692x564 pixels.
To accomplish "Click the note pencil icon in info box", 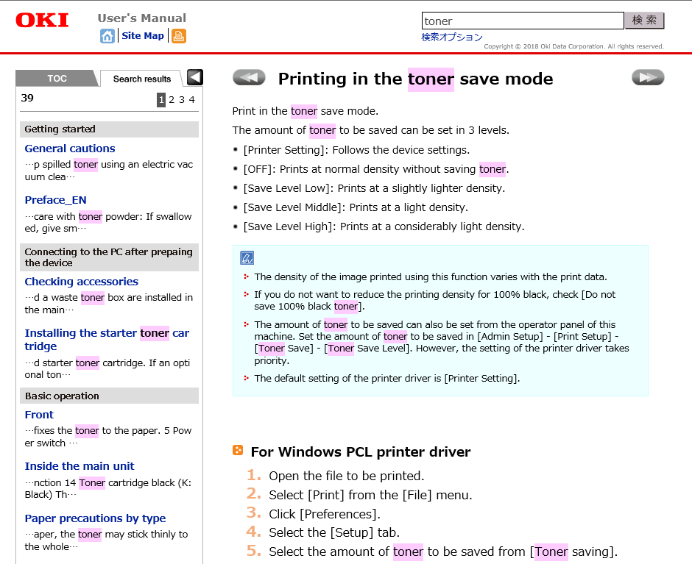I will click(x=247, y=258).
